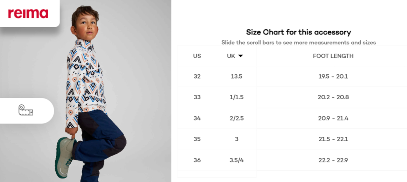Select the US column header
The width and height of the screenshot is (407, 182).
click(x=197, y=56)
